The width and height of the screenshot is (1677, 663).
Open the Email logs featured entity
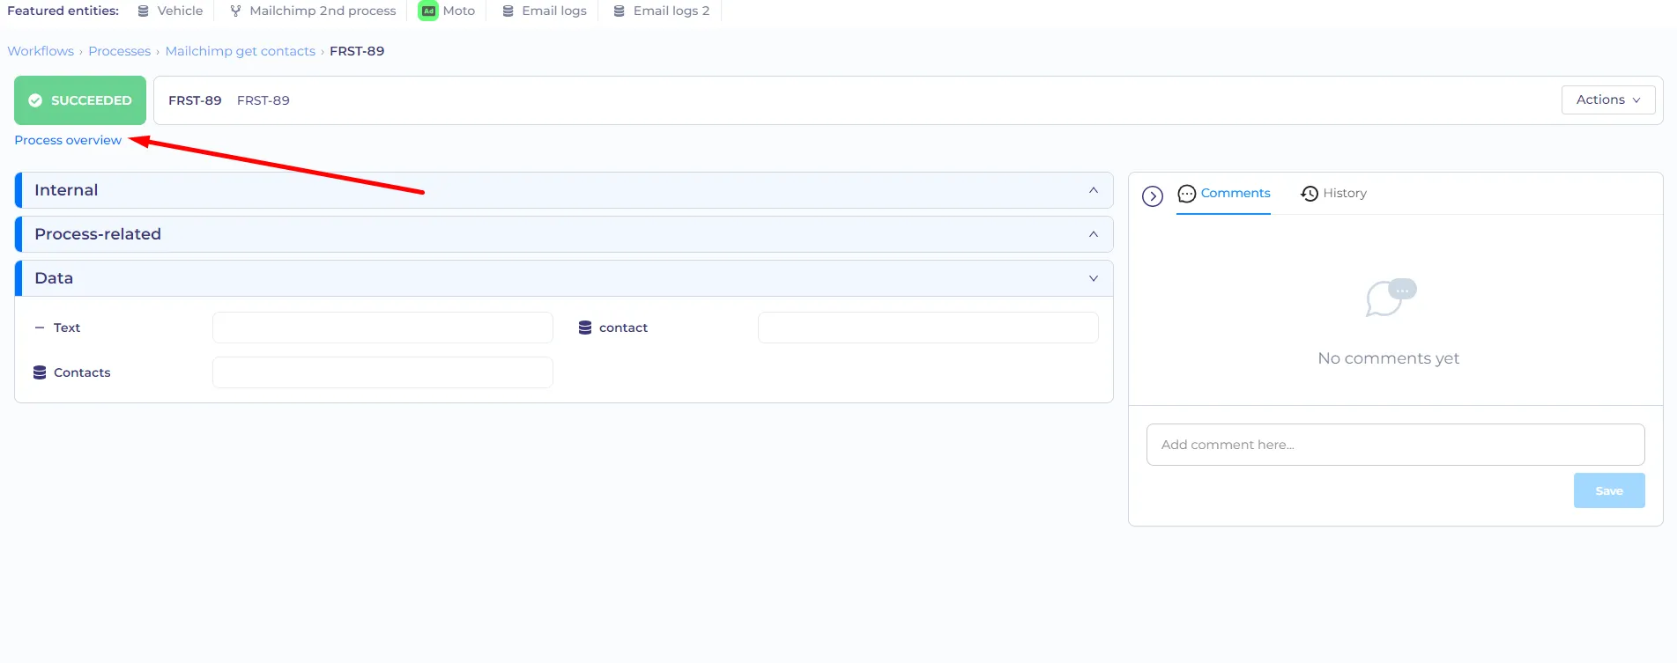tap(545, 11)
